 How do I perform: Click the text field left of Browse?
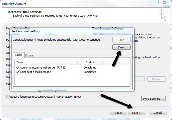click(140, 79)
